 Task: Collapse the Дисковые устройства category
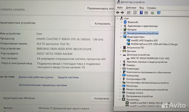120,54
